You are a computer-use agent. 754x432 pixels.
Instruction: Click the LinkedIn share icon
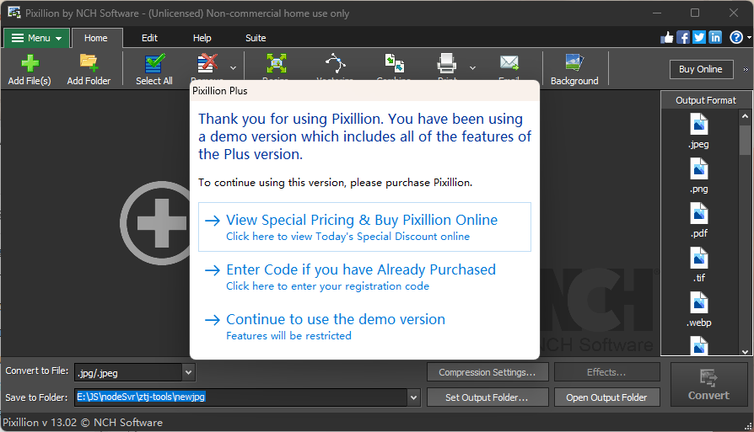(x=715, y=37)
